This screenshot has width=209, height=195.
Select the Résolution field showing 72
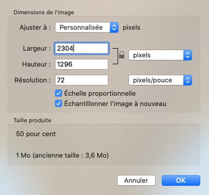(82, 80)
